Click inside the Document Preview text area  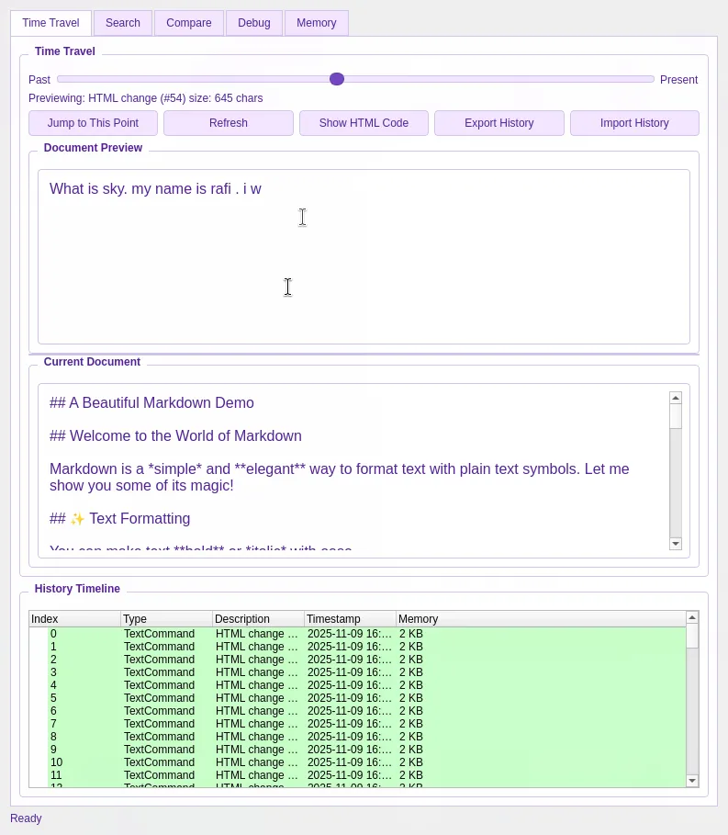pyautogui.click(x=364, y=266)
